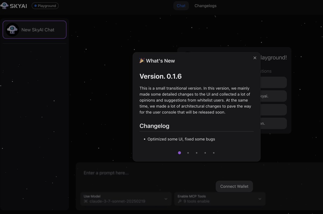Close the What's New dialog
This screenshot has width=323, height=214.
[x=255, y=58]
